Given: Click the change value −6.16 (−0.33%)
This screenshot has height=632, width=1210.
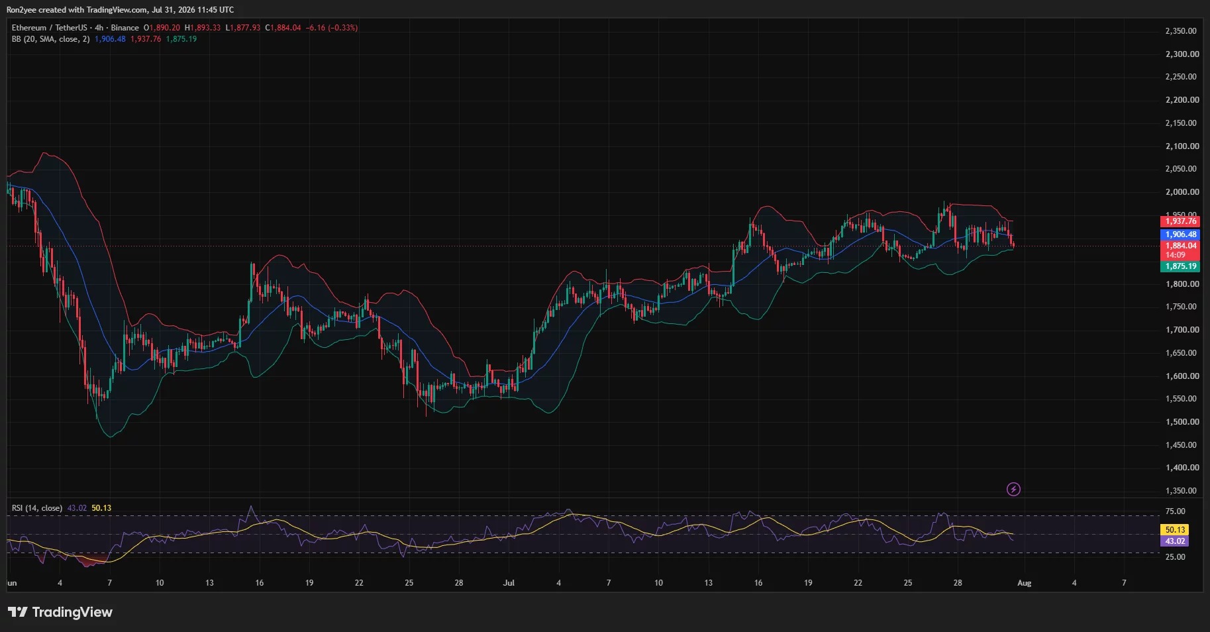Looking at the screenshot, I should coord(332,28).
